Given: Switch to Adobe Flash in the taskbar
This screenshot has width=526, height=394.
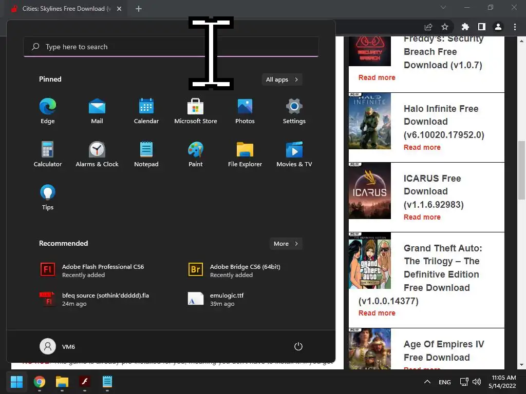Looking at the screenshot, I should tap(85, 382).
